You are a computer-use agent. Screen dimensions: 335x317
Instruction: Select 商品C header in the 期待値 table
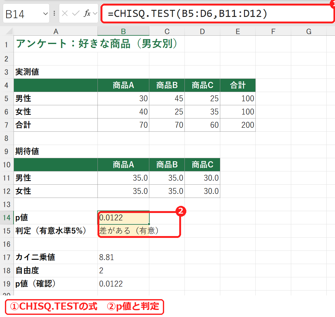tap(202, 165)
